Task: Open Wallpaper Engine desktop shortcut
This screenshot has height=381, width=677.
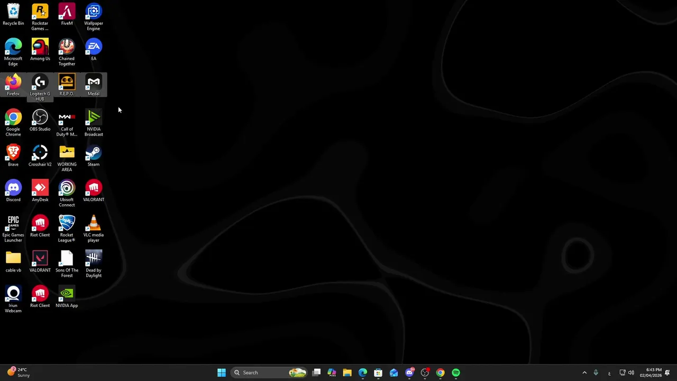Action: point(94,17)
